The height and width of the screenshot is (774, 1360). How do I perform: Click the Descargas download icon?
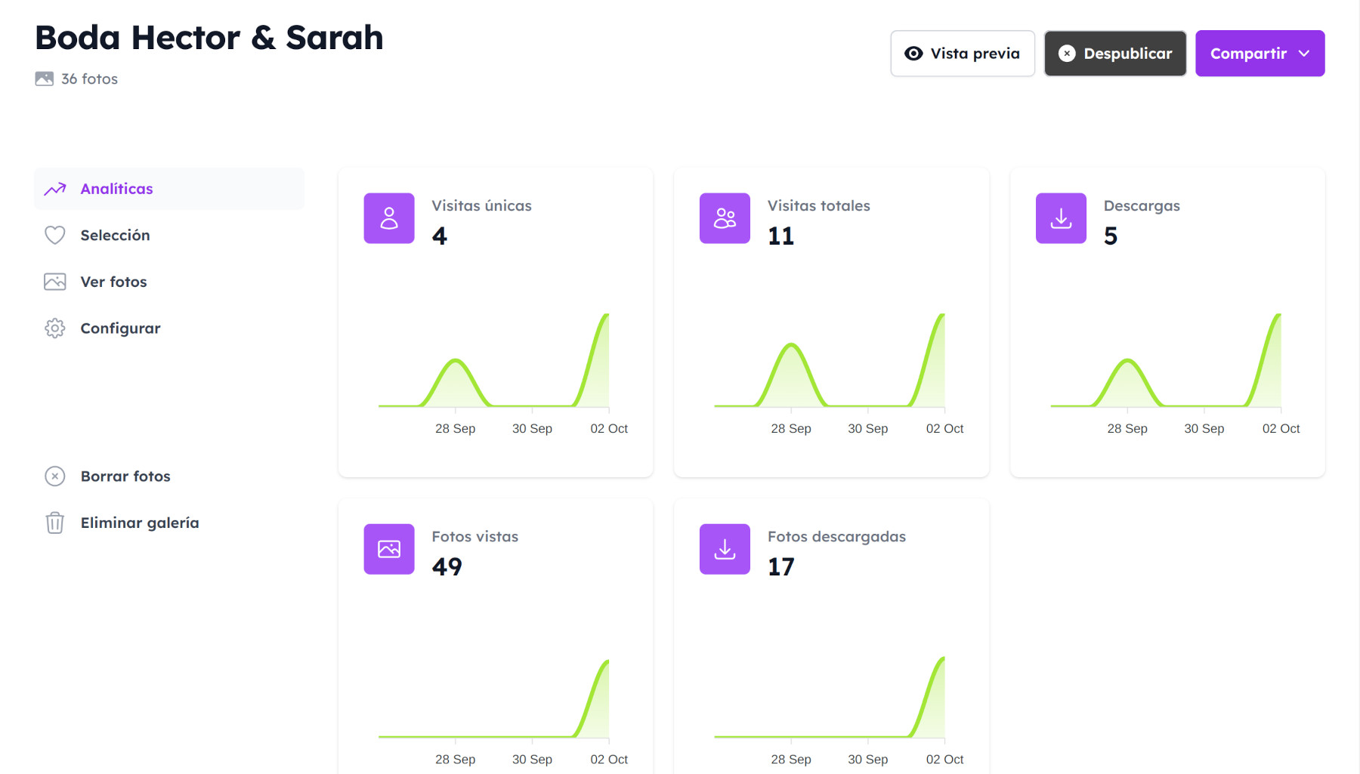pyautogui.click(x=1061, y=218)
